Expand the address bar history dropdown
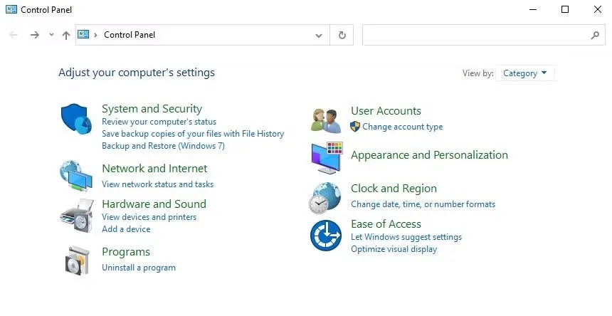Viewport: 612px width, 316px height. [318, 35]
